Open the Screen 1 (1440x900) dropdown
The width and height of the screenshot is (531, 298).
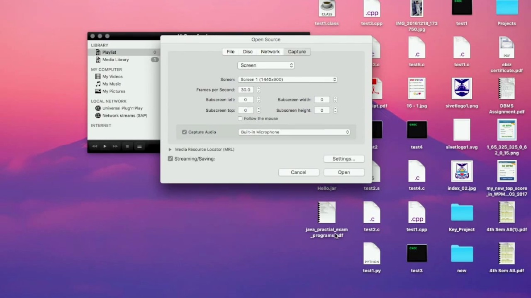point(287,79)
